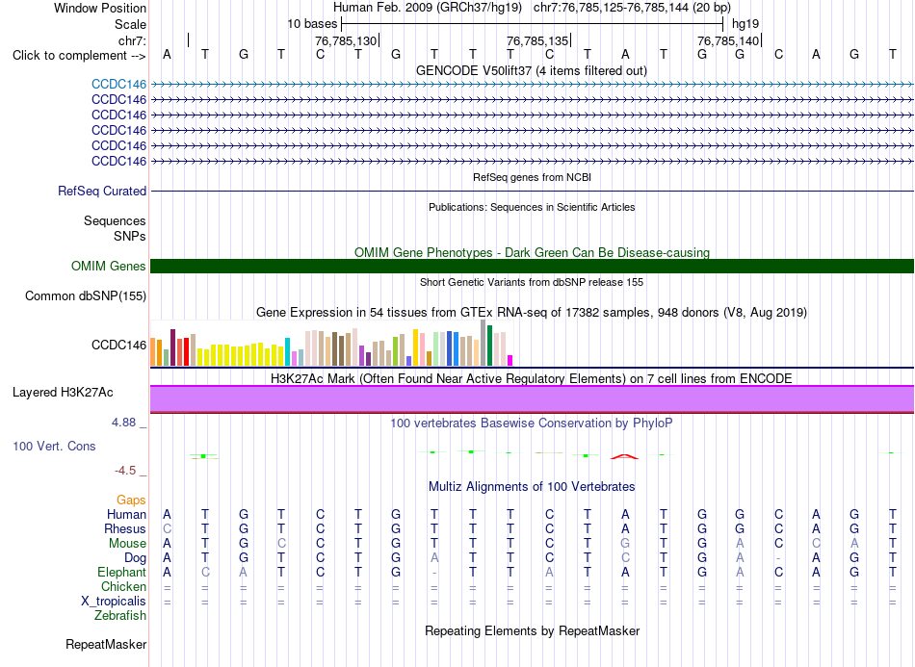Click the GENCODE V50lift37 track title
This screenshot has height=667, width=915.
(x=532, y=70)
